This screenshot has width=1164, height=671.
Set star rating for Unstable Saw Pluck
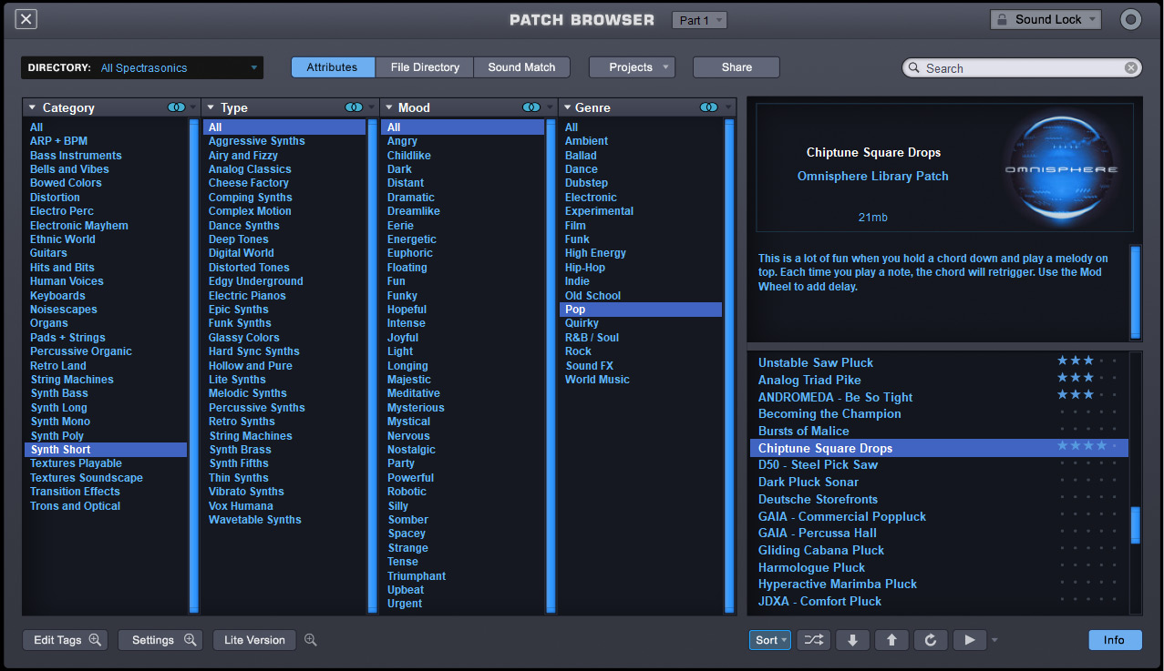click(x=1087, y=361)
